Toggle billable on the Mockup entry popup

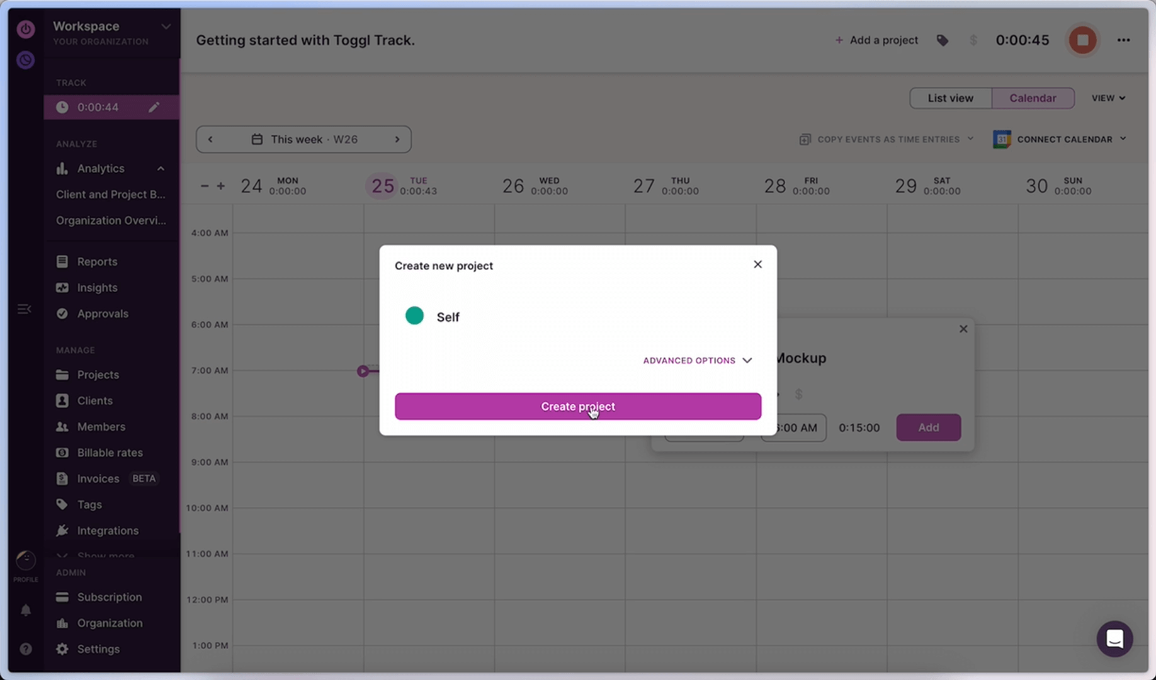[x=798, y=395]
